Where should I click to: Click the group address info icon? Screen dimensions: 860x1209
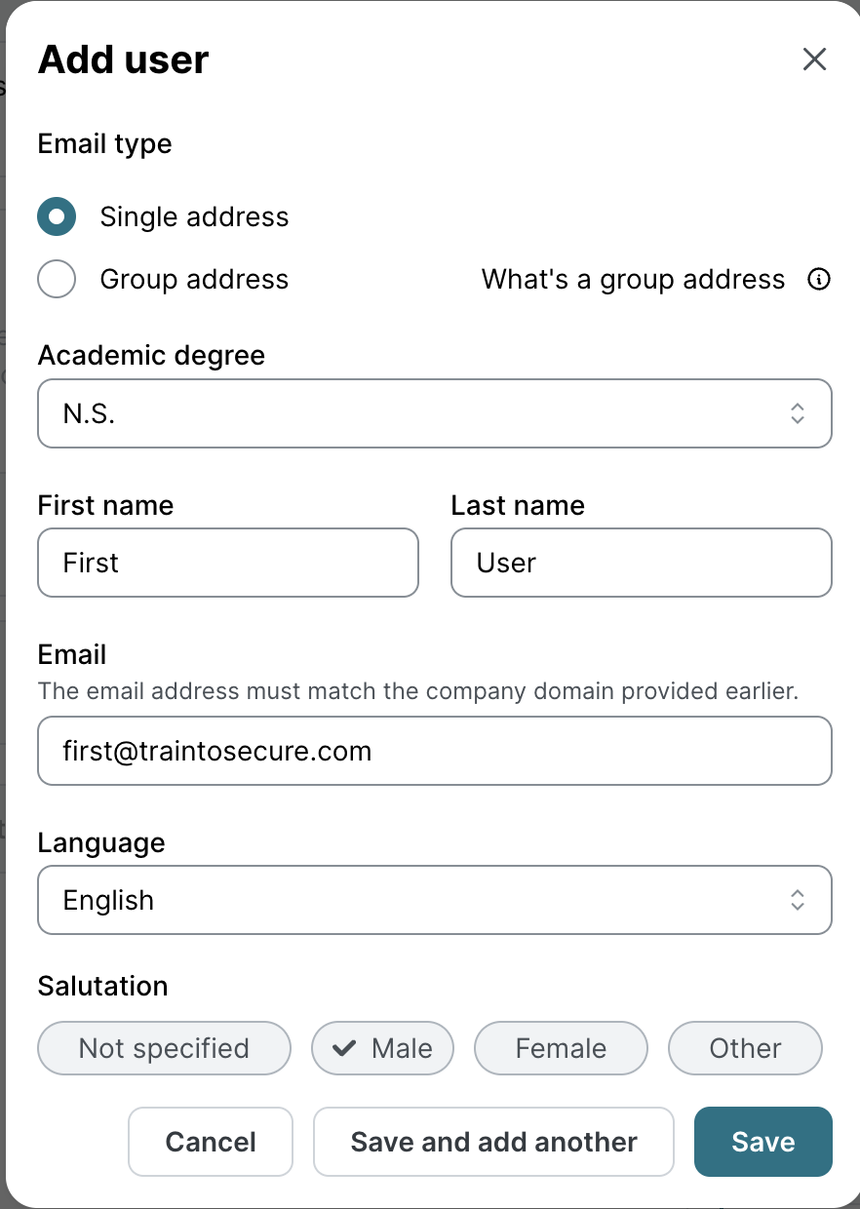pos(819,280)
